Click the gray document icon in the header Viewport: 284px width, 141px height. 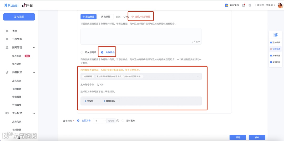pyautogui.click(x=250, y=5)
